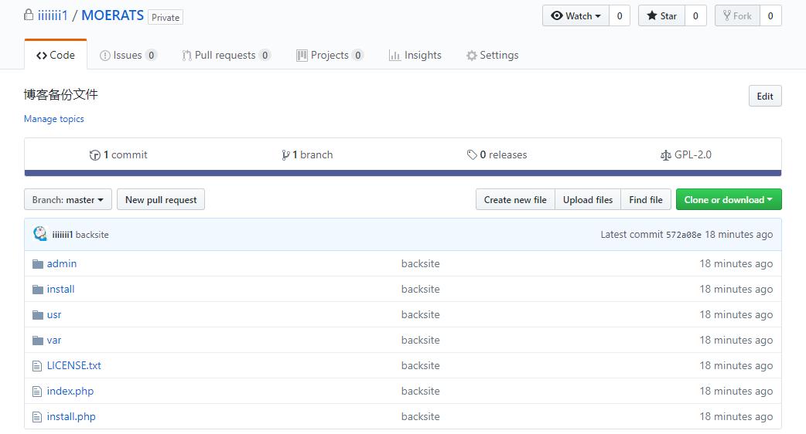806x434 pixels.
Task: Click the LICENSE.txt file icon
Action: click(37, 366)
